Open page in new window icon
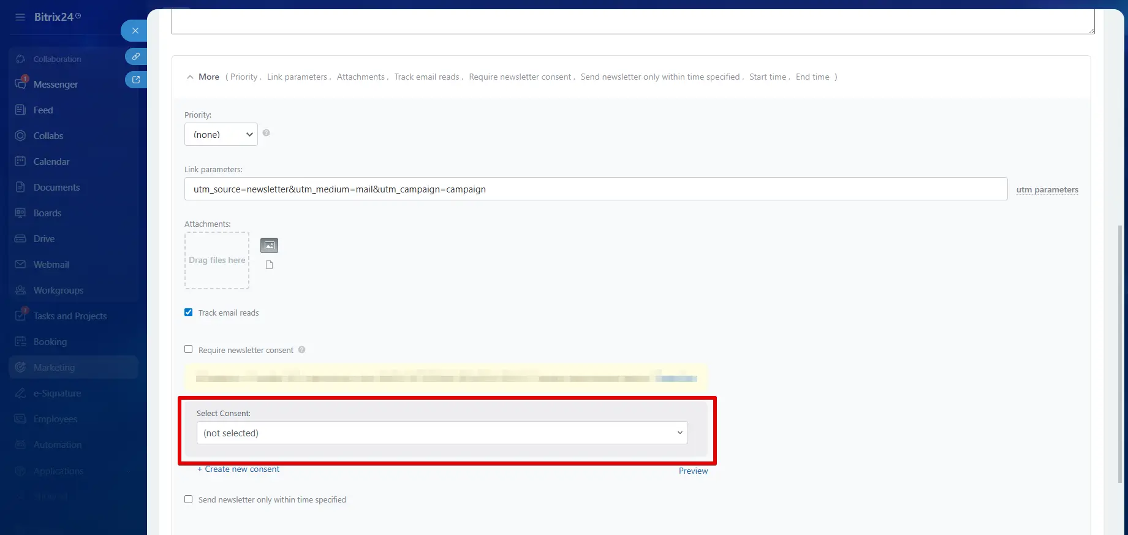The height and width of the screenshot is (535, 1128). click(x=136, y=80)
